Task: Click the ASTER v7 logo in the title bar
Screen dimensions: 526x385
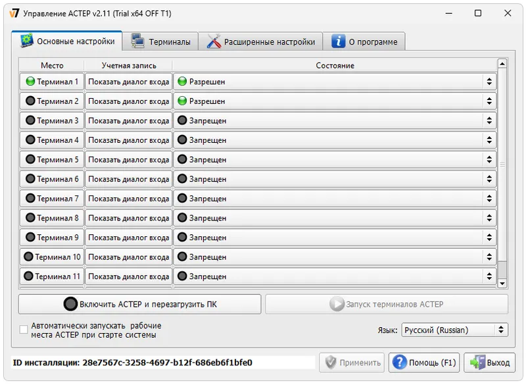Action: click(14, 13)
